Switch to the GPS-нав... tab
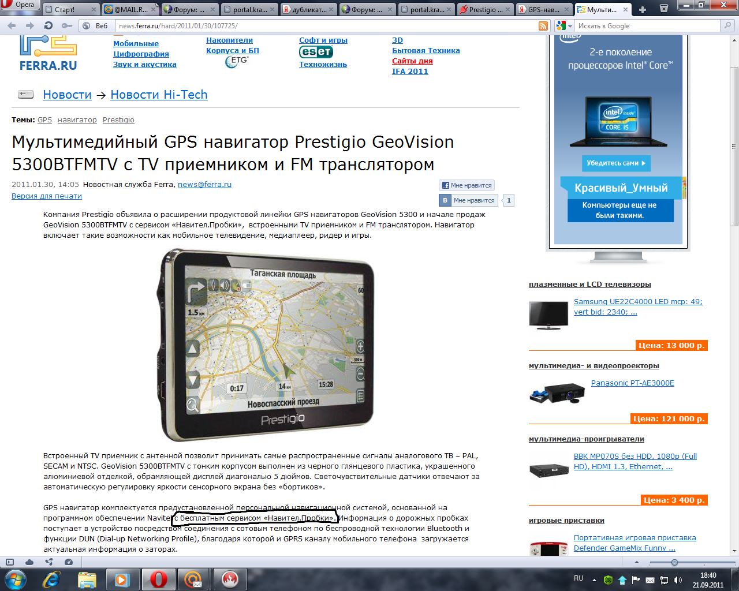Screen dimensions: 739x591 pos(544,10)
